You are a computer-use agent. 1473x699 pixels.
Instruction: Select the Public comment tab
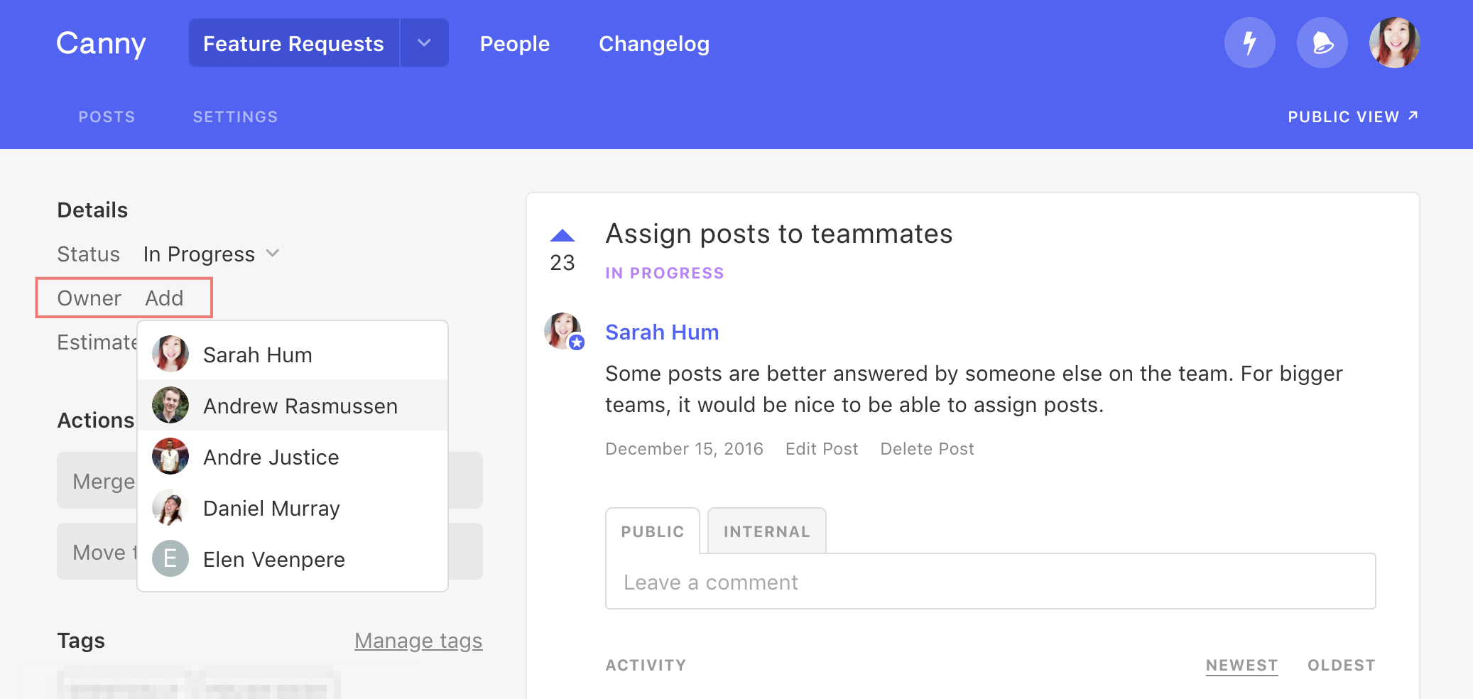click(653, 531)
